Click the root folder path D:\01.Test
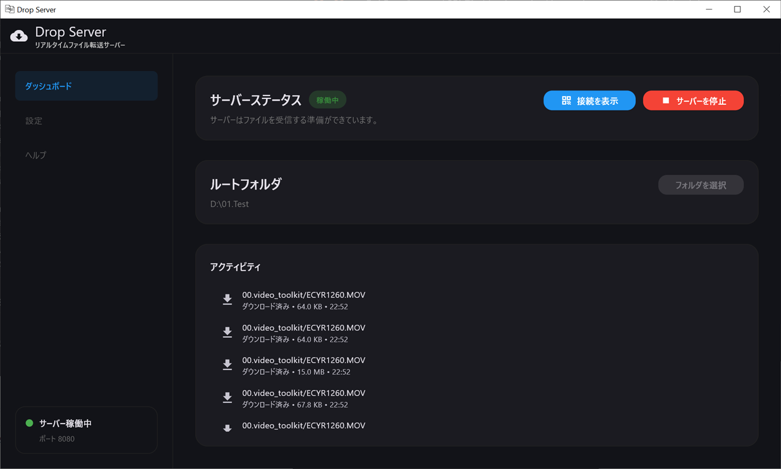 (230, 204)
